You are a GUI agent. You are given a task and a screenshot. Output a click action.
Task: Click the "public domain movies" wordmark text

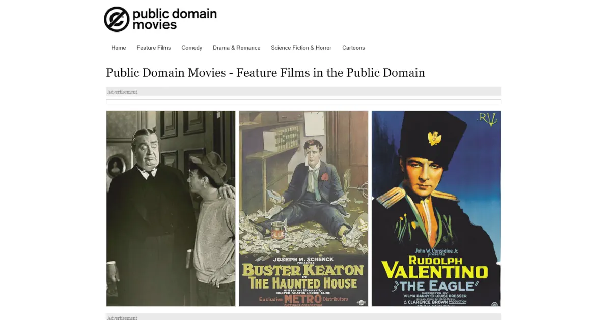(x=174, y=19)
